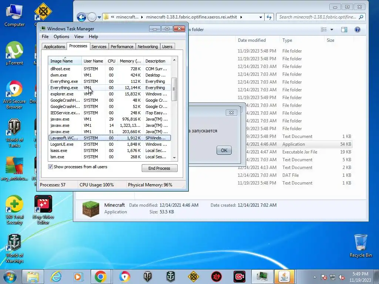Open the screen recorder taskbar icon
This screenshot has width=379, height=284.
(239, 277)
